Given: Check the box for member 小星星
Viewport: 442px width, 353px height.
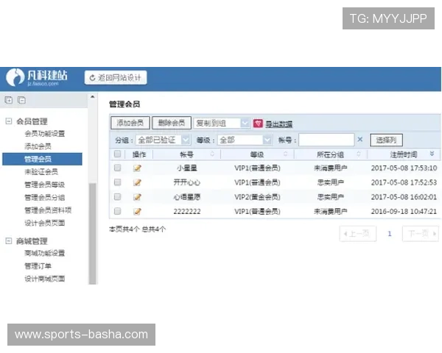Looking at the screenshot, I should point(118,168).
